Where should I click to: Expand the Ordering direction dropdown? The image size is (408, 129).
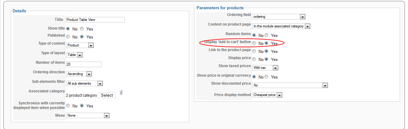click(79, 74)
